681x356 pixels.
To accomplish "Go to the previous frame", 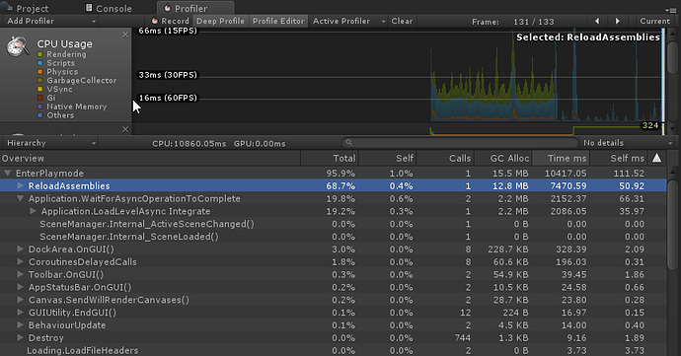I will pos(597,21).
